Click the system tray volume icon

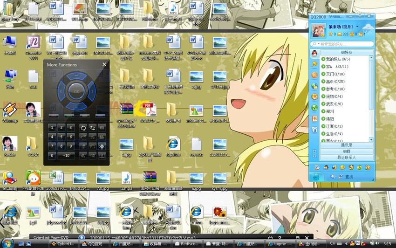[x=377, y=243]
